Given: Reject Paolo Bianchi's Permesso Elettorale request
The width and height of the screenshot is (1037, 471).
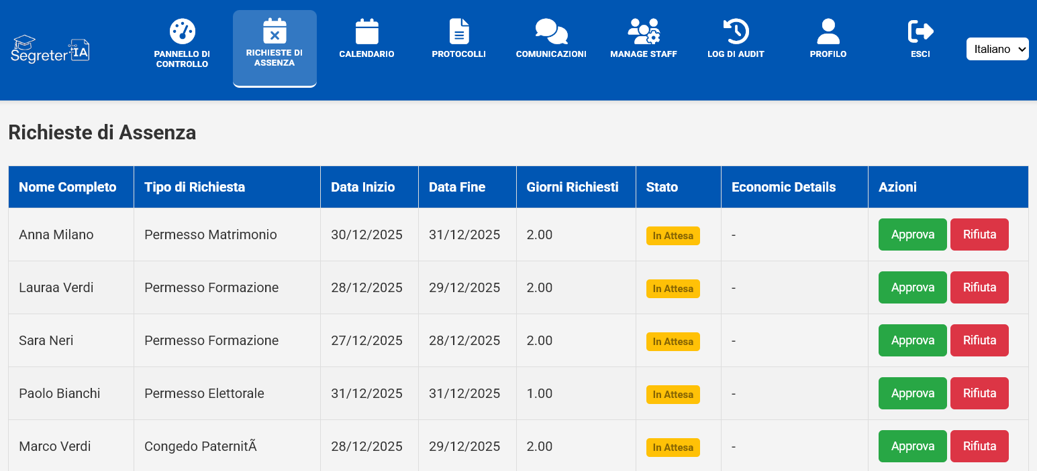Looking at the screenshot, I should pos(979,393).
